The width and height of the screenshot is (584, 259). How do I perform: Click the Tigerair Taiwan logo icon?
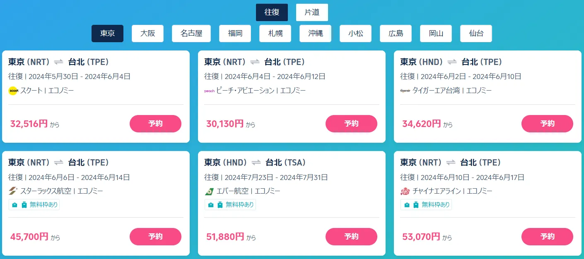tap(405, 91)
